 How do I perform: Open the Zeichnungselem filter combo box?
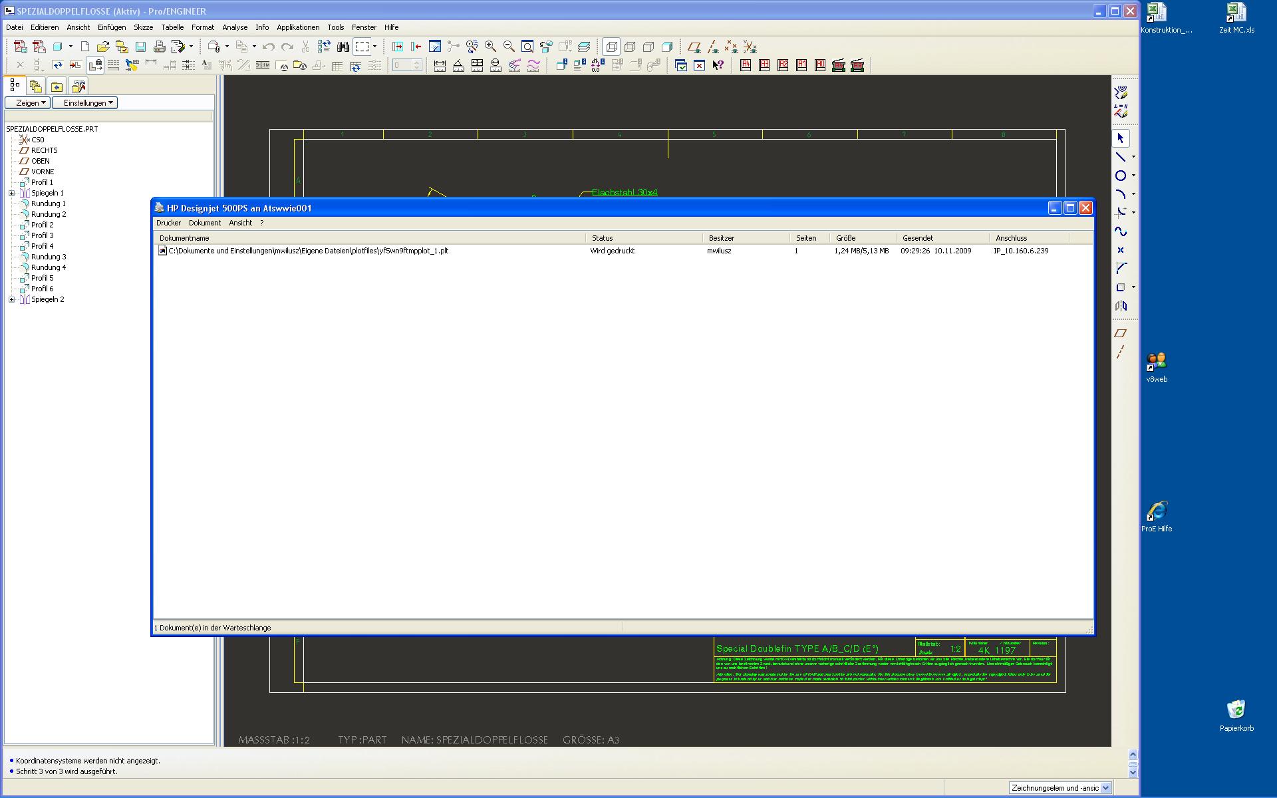[x=1105, y=788]
